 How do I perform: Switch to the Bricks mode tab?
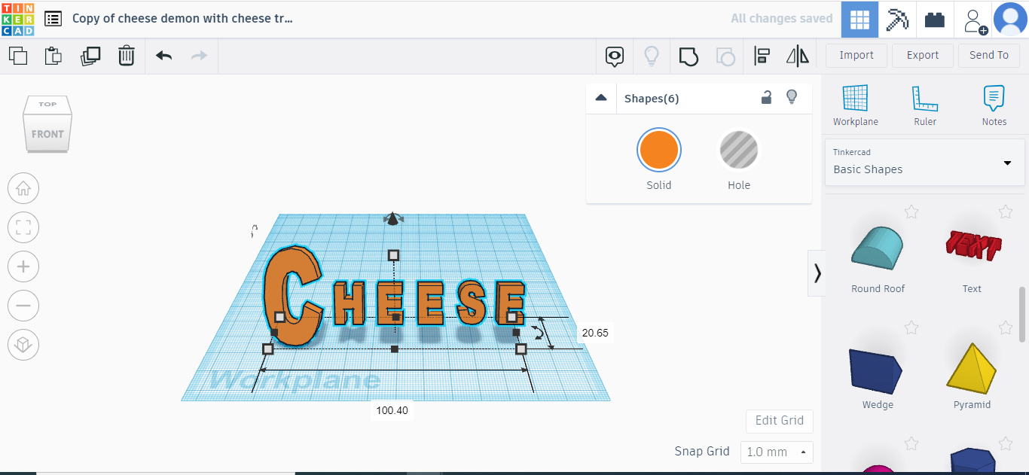[x=935, y=20]
